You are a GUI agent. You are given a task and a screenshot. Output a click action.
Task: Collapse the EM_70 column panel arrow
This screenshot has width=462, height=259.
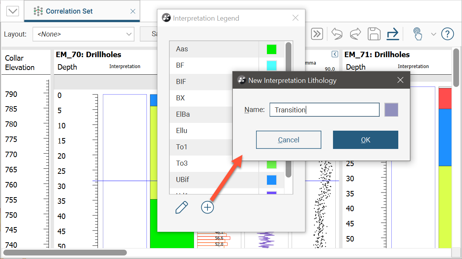[335, 54]
